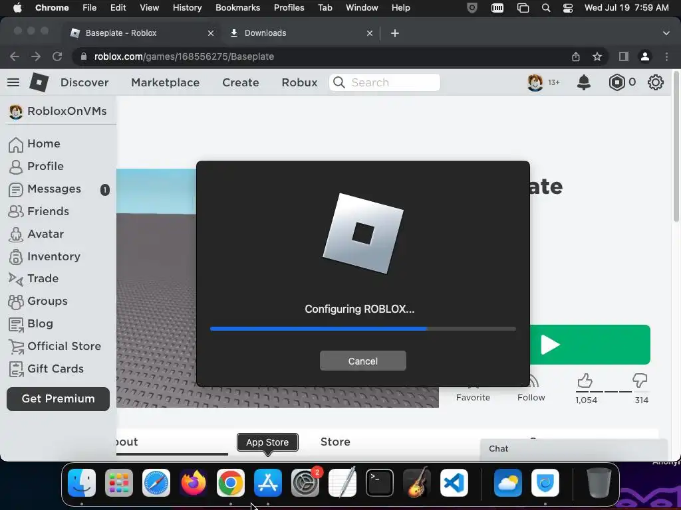Click the Get Premium button
The height and width of the screenshot is (510, 681).
click(x=59, y=398)
